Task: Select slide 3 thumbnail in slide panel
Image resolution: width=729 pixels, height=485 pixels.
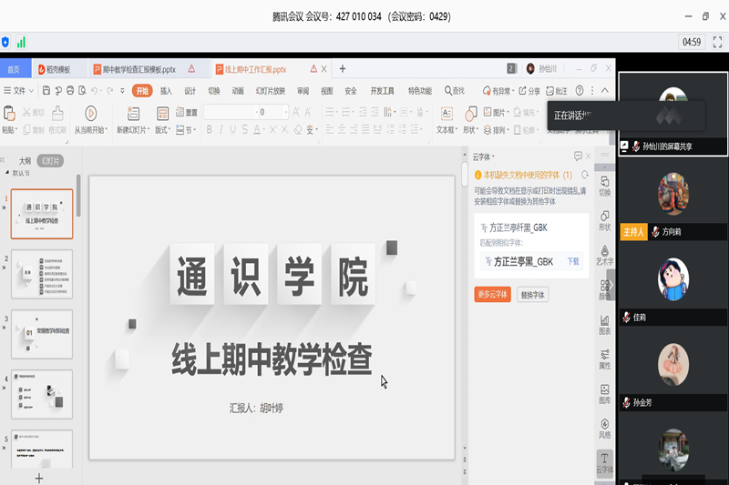Action: pos(41,333)
